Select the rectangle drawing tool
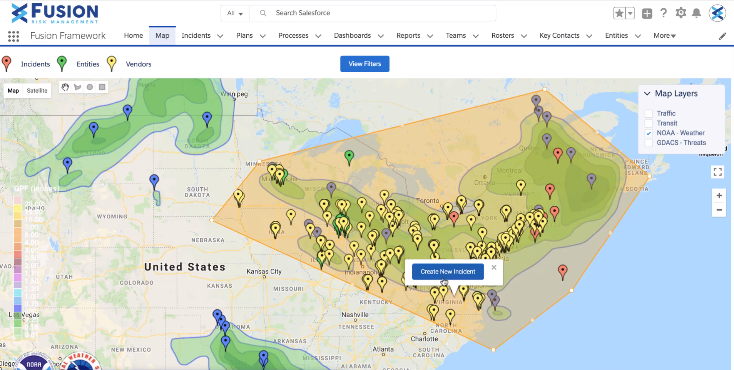 coord(102,87)
